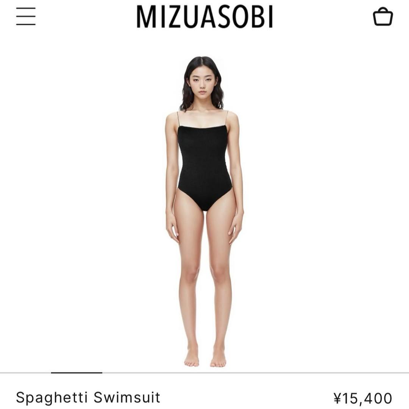Tap the top line of hamburger icon
Image resolution: width=409 pixels, height=409 pixels.
[x=26, y=8]
